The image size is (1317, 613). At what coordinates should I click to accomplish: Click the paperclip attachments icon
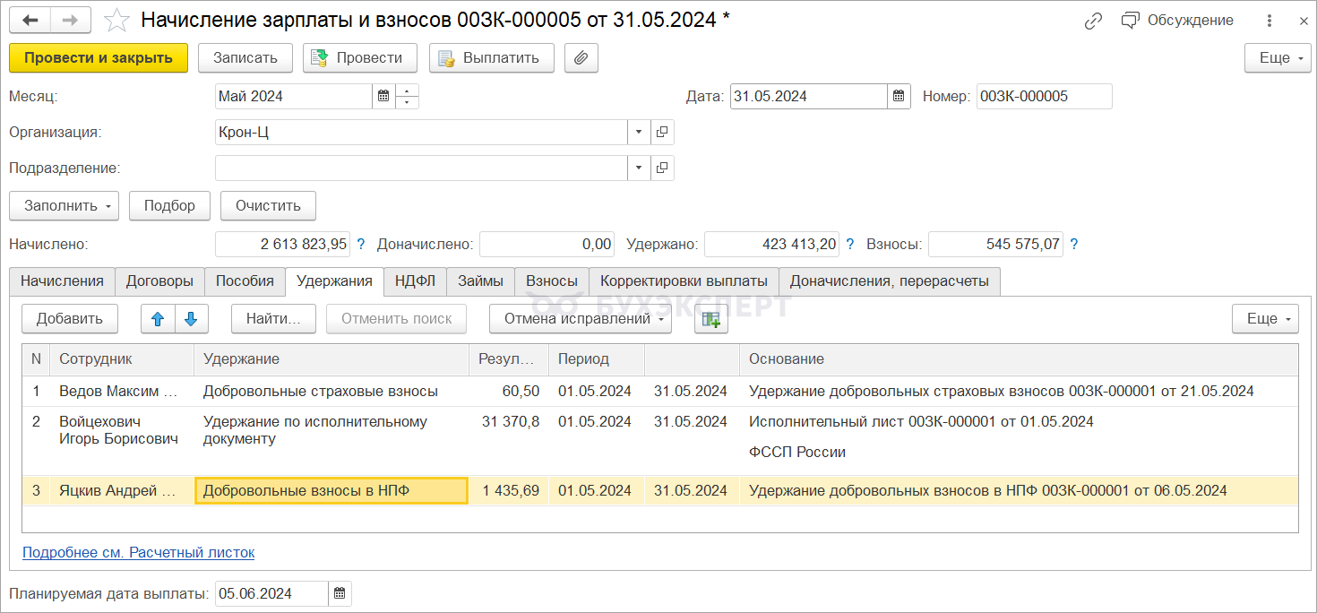coord(581,58)
